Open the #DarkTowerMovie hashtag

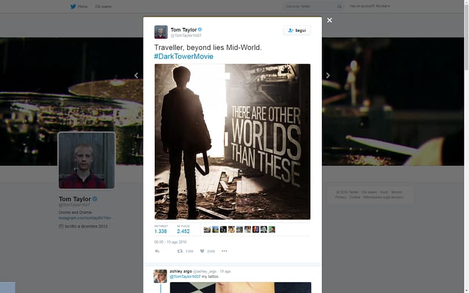click(x=184, y=56)
